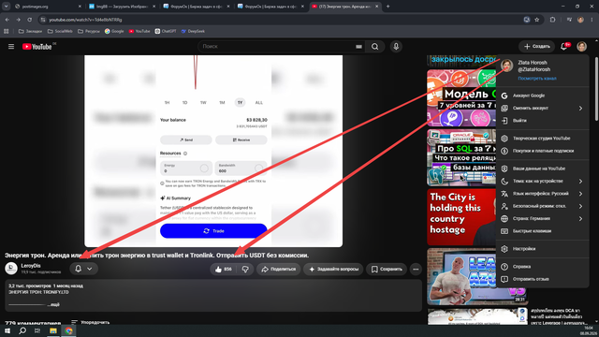Open Быстрые клавиши menu item
Viewport: 599px width, 337px height.
[x=543, y=231]
